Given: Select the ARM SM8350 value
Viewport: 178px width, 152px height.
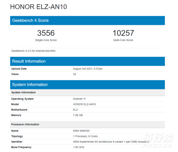Looking at the screenshot, I should [81, 131].
